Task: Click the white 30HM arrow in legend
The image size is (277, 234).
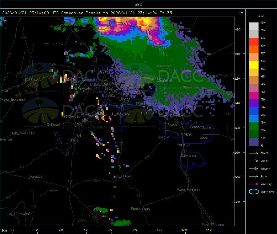Action: click(254, 161)
